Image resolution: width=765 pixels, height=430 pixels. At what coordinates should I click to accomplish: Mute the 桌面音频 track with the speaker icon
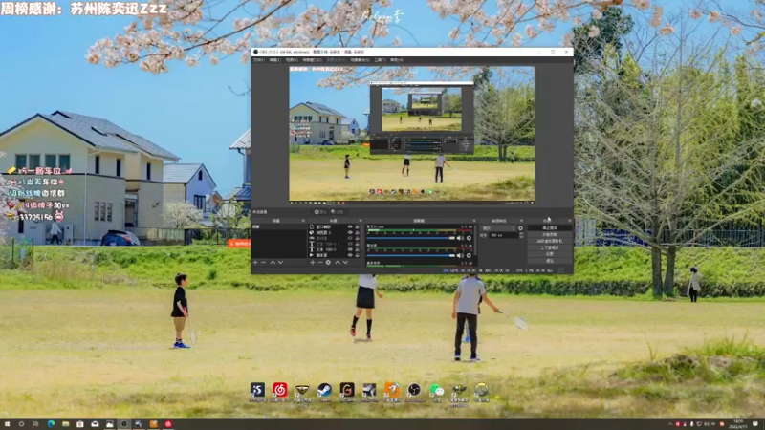(x=460, y=255)
